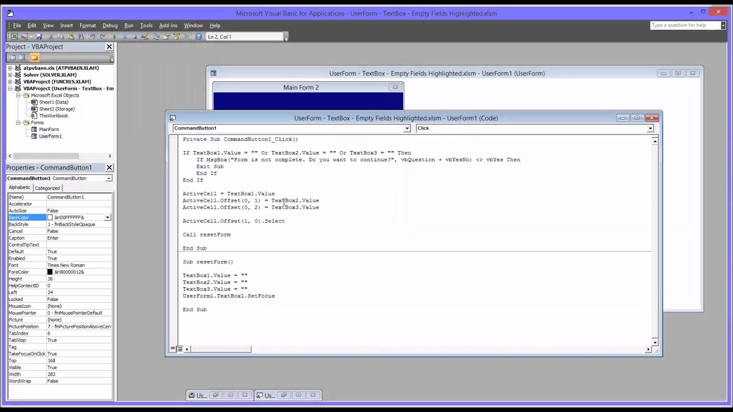This screenshot has width=733, height=412.
Task: Open the File menu
Action: coord(17,25)
